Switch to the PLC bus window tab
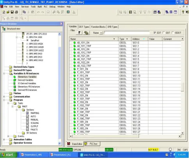The height and width of the screenshot is (159, 189). pos(92,144)
